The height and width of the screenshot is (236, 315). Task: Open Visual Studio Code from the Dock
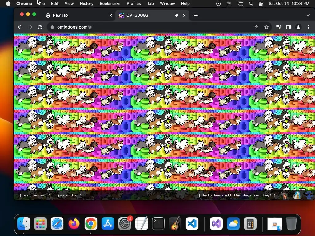tap(192, 224)
